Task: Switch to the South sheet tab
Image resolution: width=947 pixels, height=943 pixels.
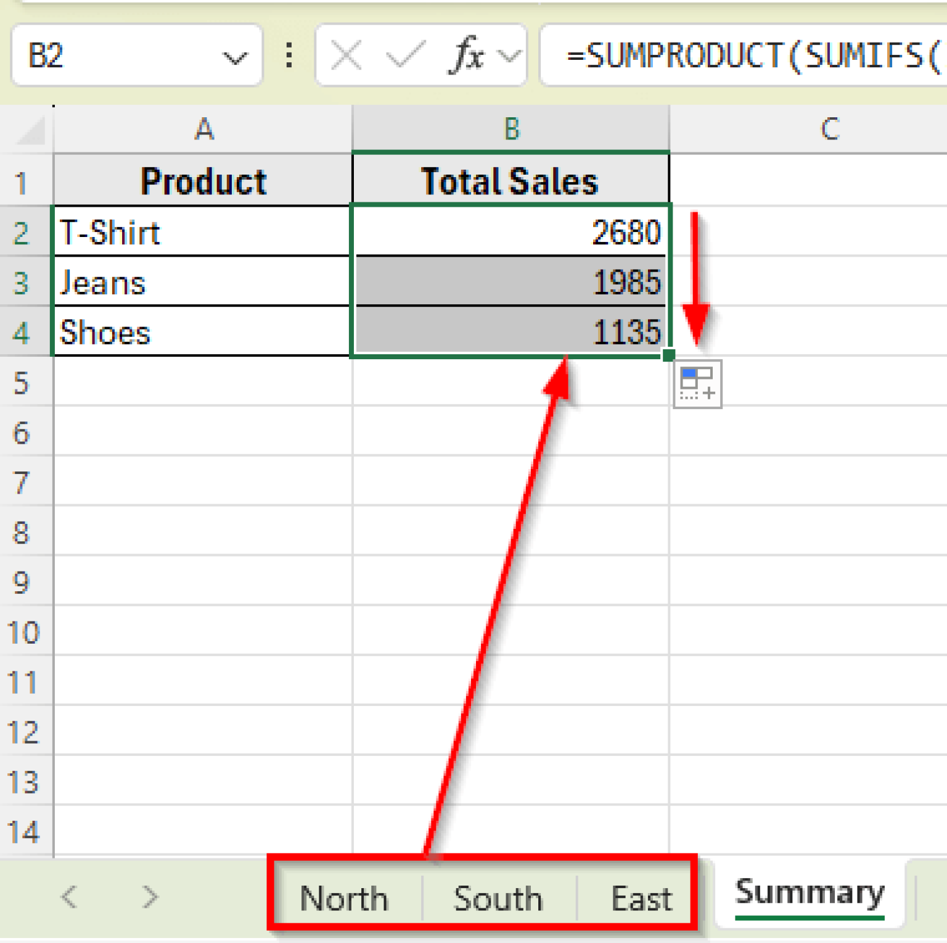Action: 498,898
